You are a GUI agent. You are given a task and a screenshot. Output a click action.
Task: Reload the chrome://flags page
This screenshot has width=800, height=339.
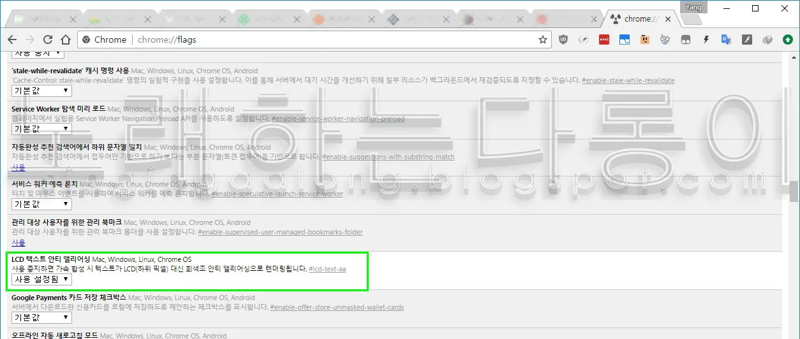(x=48, y=40)
